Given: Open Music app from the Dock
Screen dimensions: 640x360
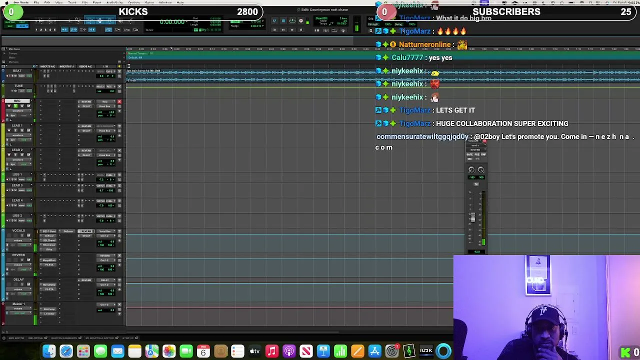Looking at the screenshot, I should pyautogui.click(x=272, y=351).
